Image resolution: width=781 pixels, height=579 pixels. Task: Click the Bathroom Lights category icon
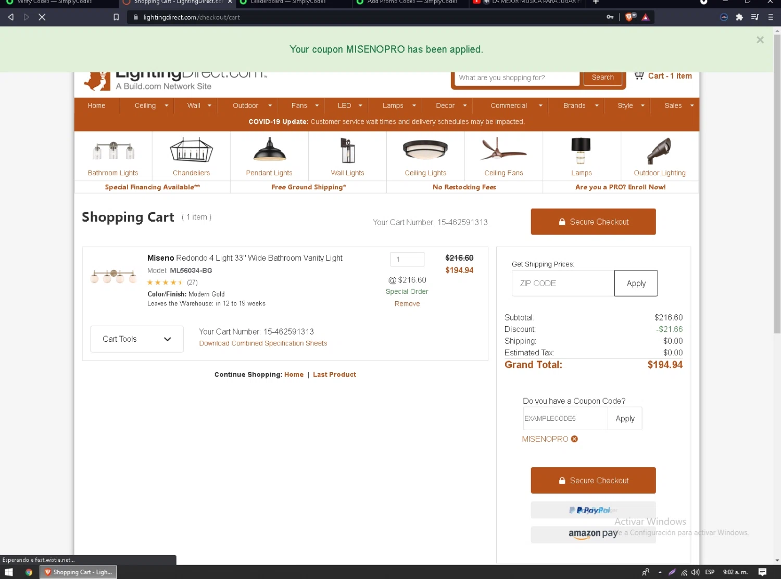114,151
